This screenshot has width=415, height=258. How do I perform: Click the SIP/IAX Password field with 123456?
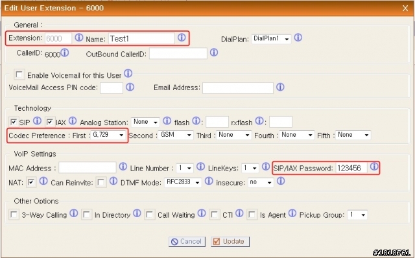click(x=351, y=168)
